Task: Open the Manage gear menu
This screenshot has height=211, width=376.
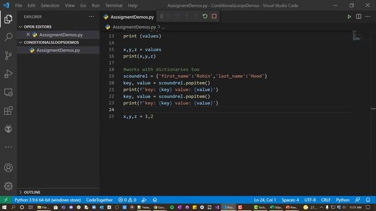Action: pos(8,186)
